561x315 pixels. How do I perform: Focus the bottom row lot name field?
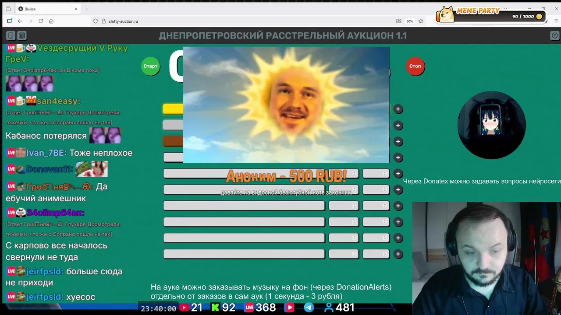(244, 254)
